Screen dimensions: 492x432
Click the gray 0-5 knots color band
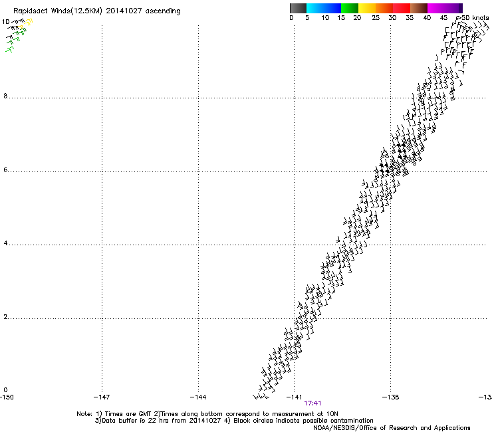pos(298,8)
